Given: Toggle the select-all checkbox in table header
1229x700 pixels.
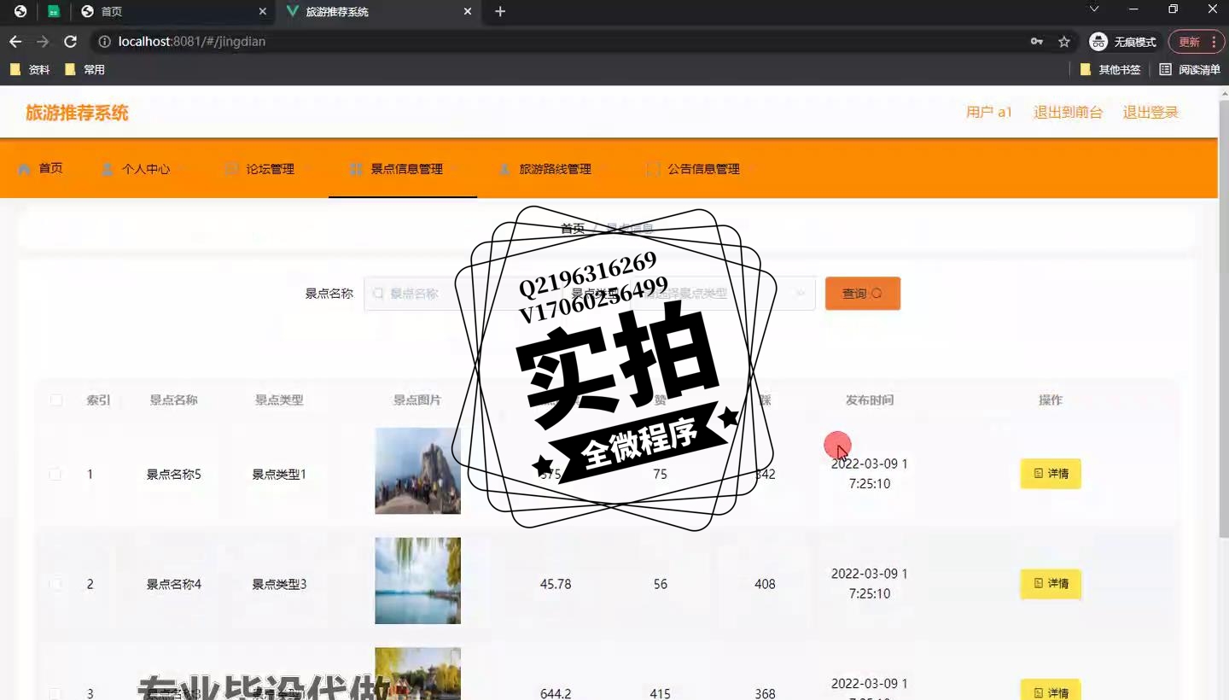Looking at the screenshot, I should point(56,400).
